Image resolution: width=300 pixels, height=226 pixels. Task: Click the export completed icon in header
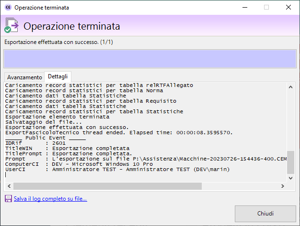click(x=11, y=26)
